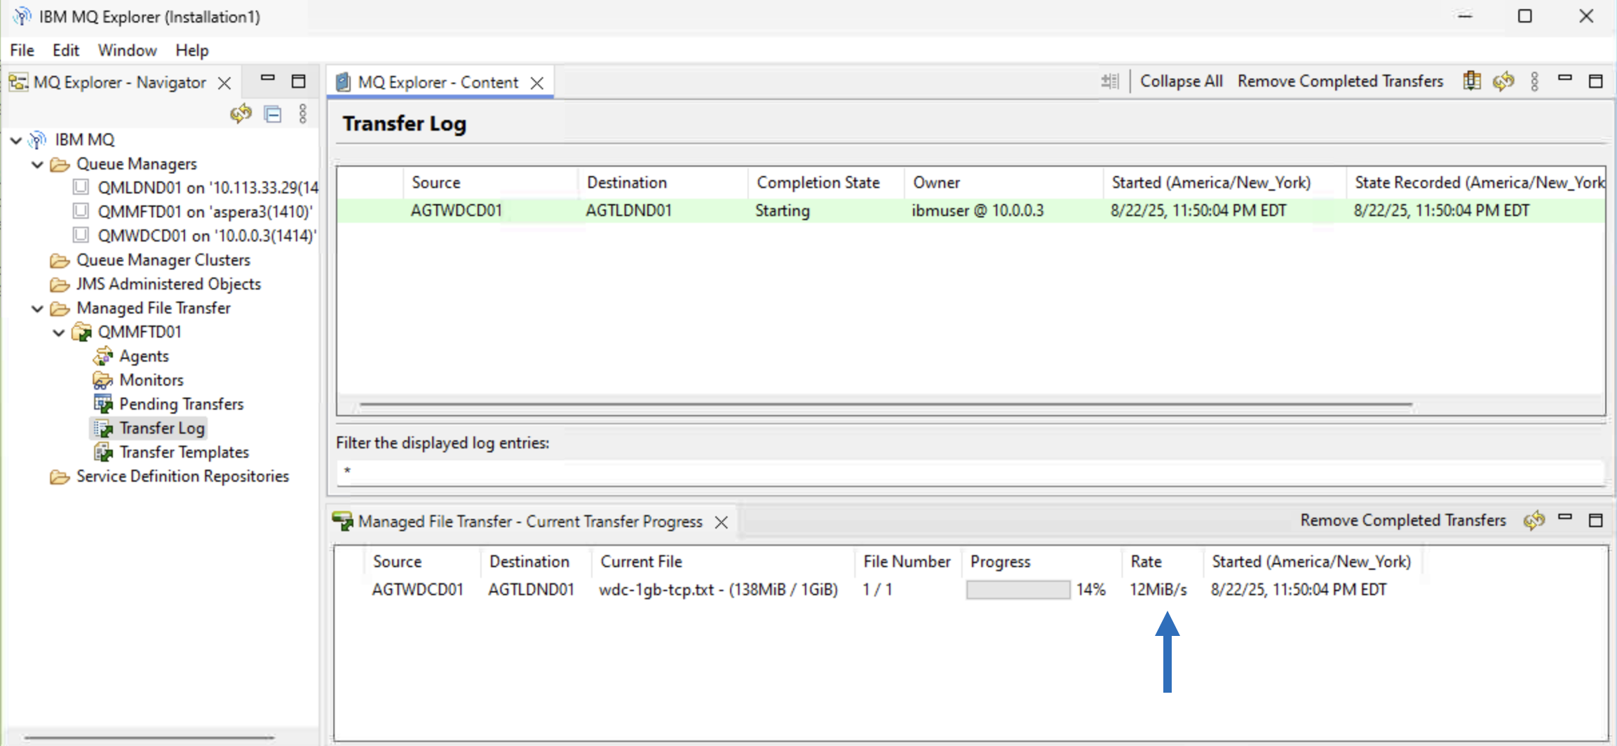Viewport: 1617px width, 746px height.
Task: Click the Monitors node icon
Action: [x=103, y=380]
